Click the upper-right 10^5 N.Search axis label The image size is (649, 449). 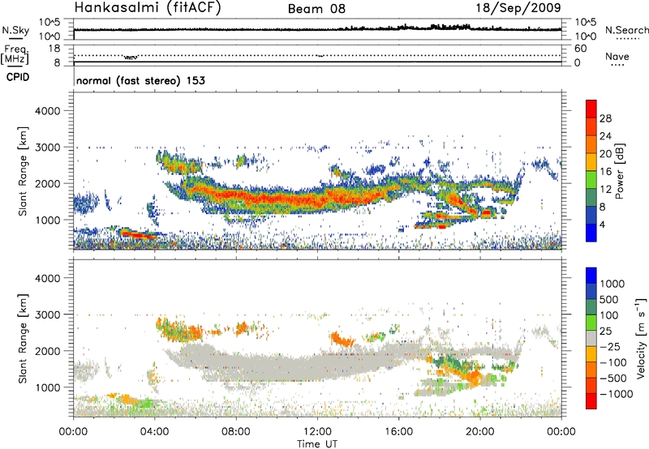click(x=586, y=22)
